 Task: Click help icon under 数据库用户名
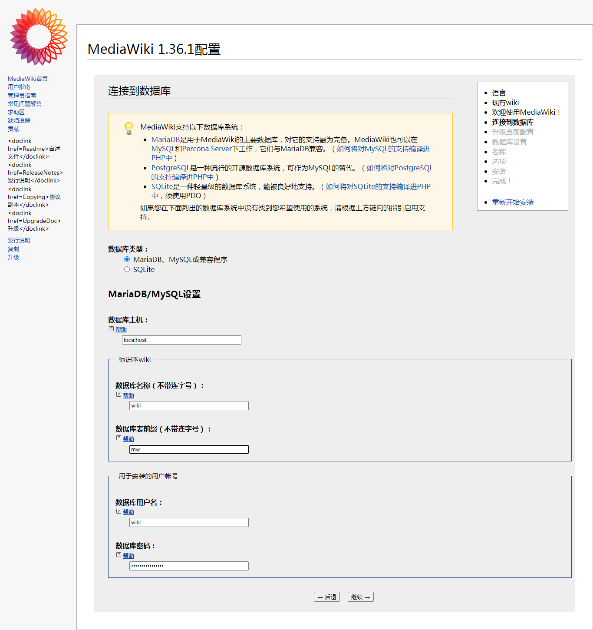click(119, 511)
